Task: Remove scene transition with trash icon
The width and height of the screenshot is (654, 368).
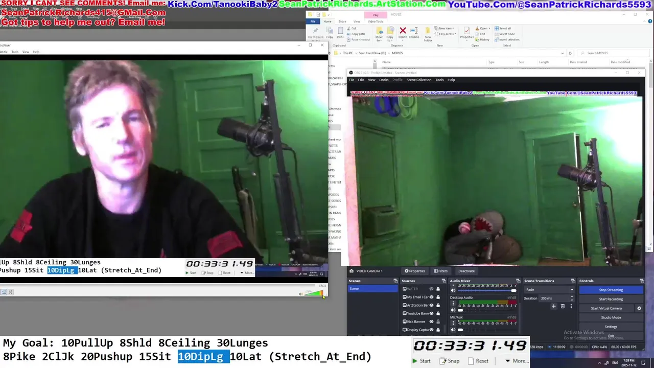Action: pyautogui.click(x=563, y=306)
